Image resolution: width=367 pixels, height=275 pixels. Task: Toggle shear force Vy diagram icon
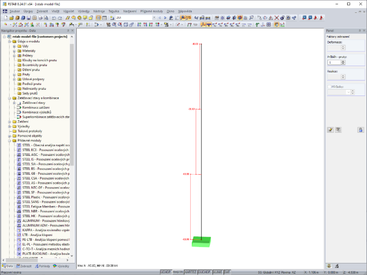tap(214, 25)
